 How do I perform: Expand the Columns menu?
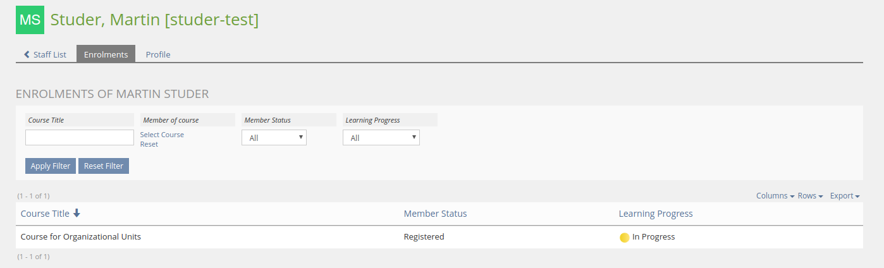point(775,196)
